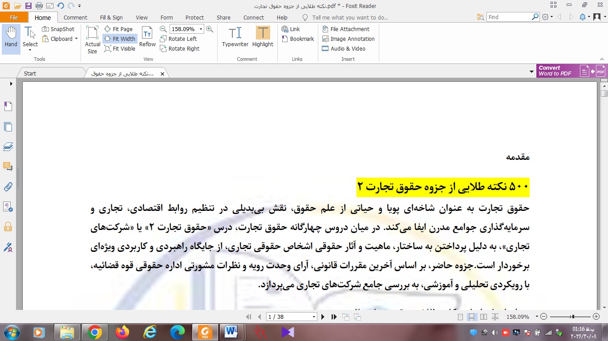Zoom in using the ribbon magnifier plus
Viewport: 608px width, 341px height.
pos(209,29)
